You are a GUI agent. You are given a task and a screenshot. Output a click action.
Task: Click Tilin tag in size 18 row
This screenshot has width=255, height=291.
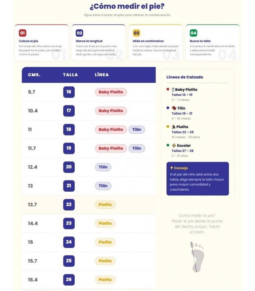pyautogui.click(x=137, y=129)
